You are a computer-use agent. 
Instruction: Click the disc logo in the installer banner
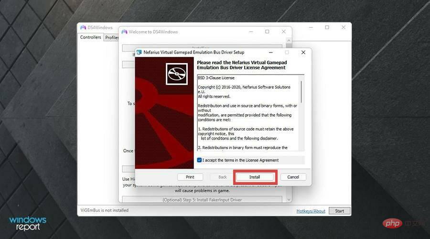pos(176,74)
